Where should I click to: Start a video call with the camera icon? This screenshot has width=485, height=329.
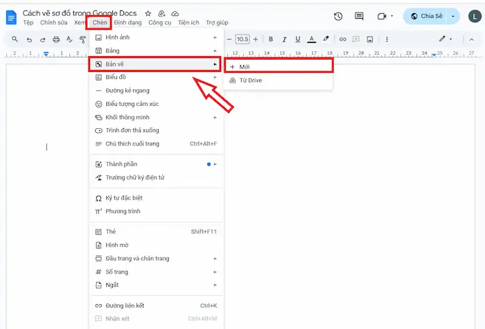coord(382,16)
